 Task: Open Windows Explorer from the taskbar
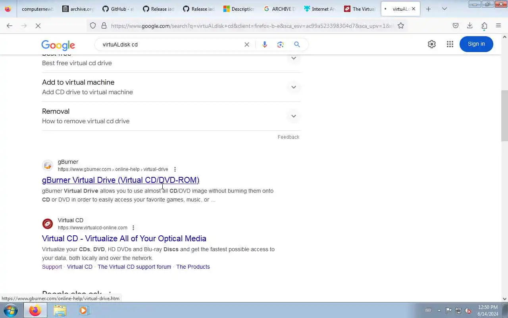click(x=60, y=310)
